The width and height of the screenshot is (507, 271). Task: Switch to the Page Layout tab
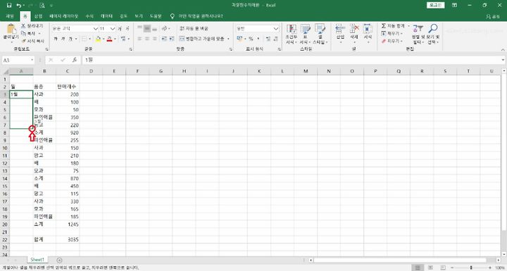(63, 16)
